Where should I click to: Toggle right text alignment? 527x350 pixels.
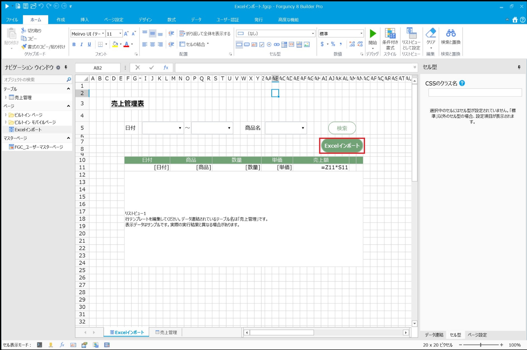pos(160,44)
